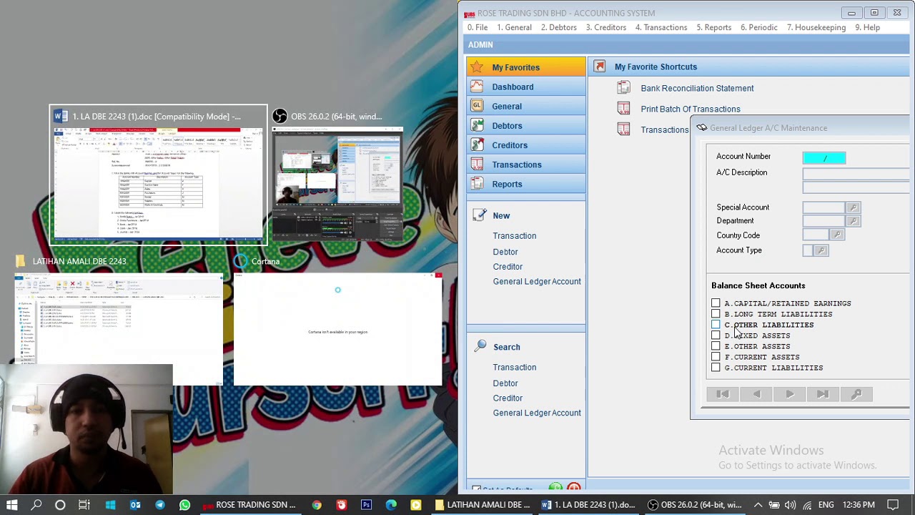Check B.LONG TERM LIABILITIES checkbox

pyautogui.click(x=716, y=314)
